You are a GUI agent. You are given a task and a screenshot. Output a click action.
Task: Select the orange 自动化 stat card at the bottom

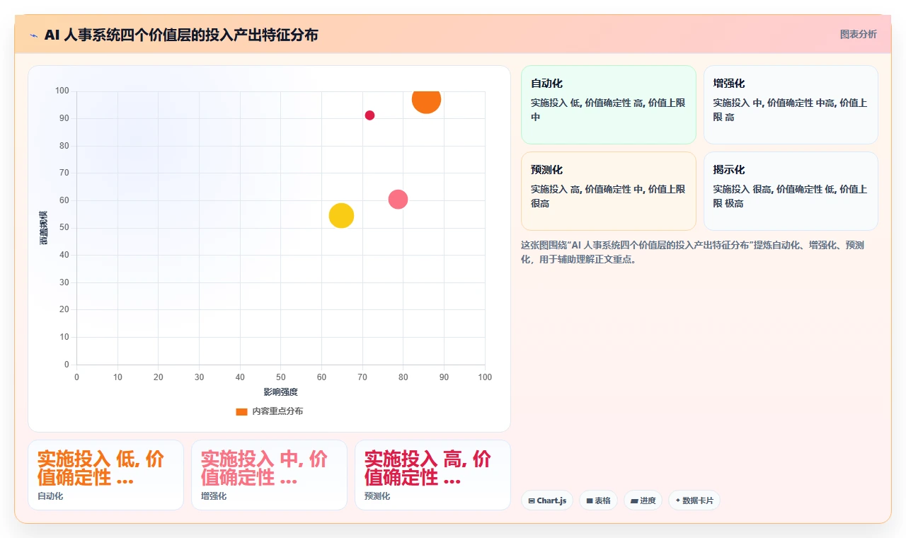click(105, 475)
